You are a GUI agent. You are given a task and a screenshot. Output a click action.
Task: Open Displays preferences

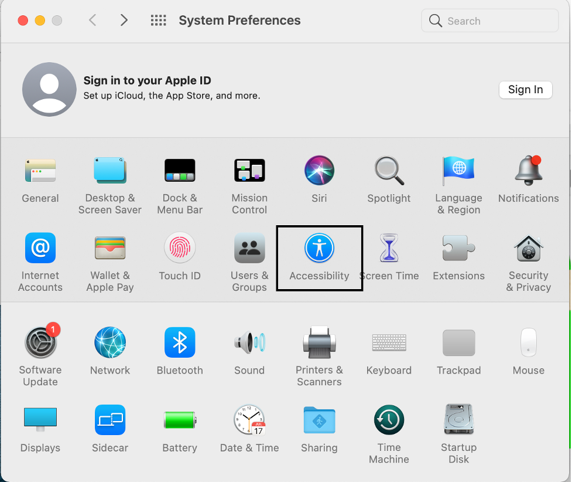(40, 428)
